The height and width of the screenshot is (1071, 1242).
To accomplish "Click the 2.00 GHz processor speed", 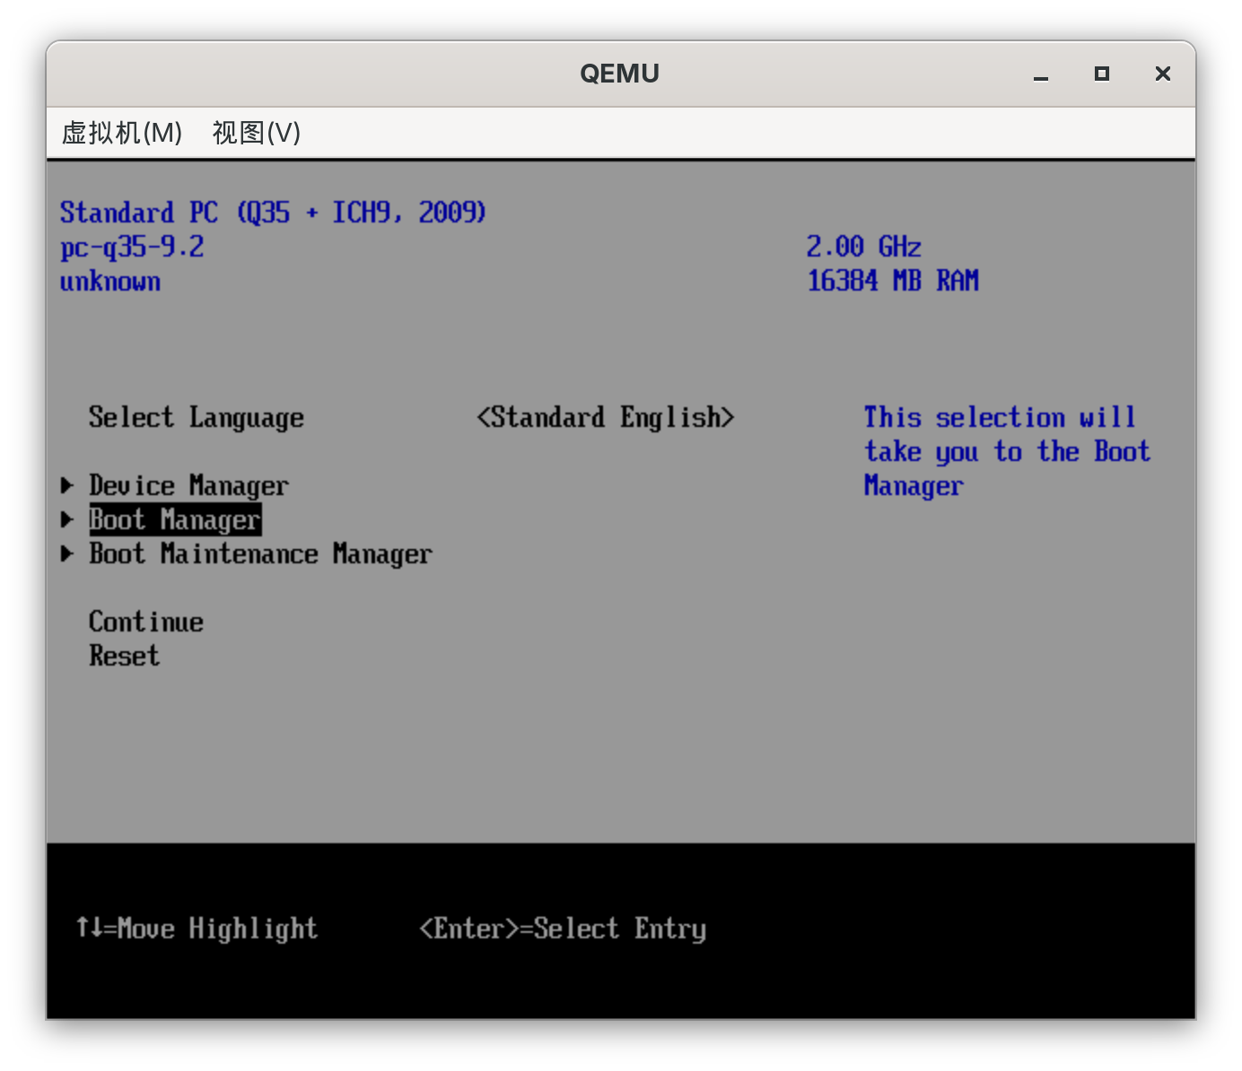I will click(x=864, y=247).
